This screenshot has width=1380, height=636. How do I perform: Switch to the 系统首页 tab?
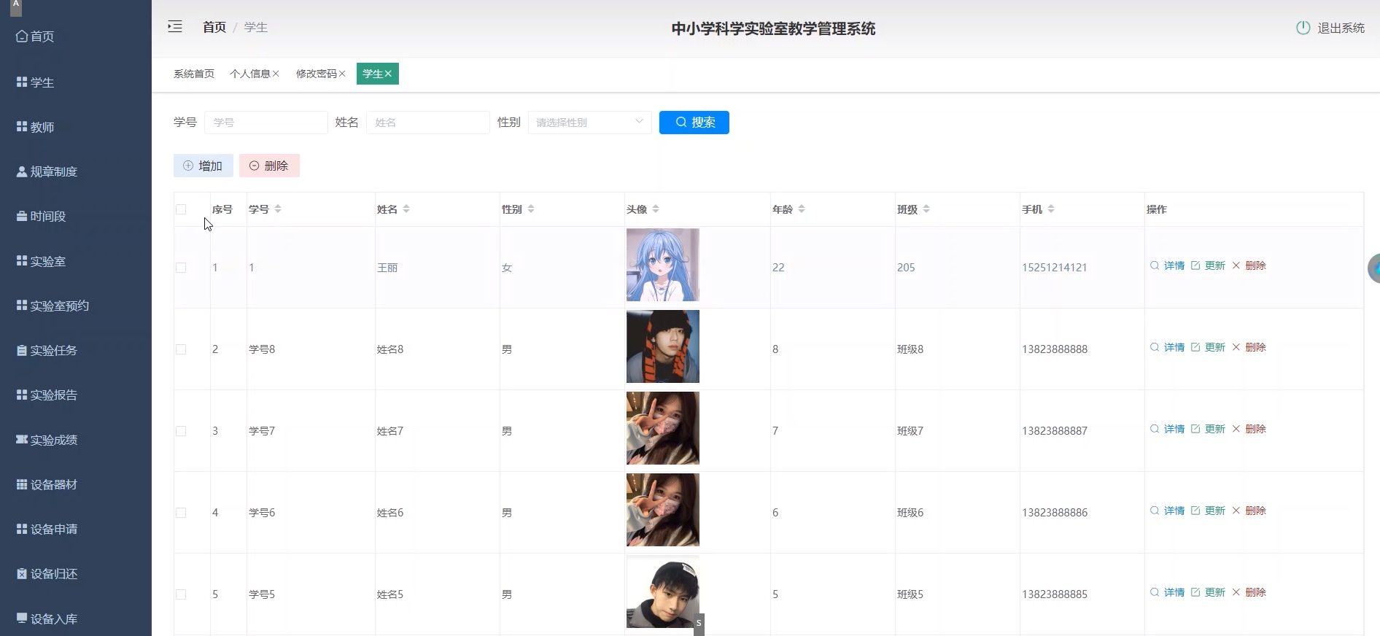(194, 74)
